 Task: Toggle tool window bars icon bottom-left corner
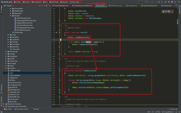[x=1, y=112]
